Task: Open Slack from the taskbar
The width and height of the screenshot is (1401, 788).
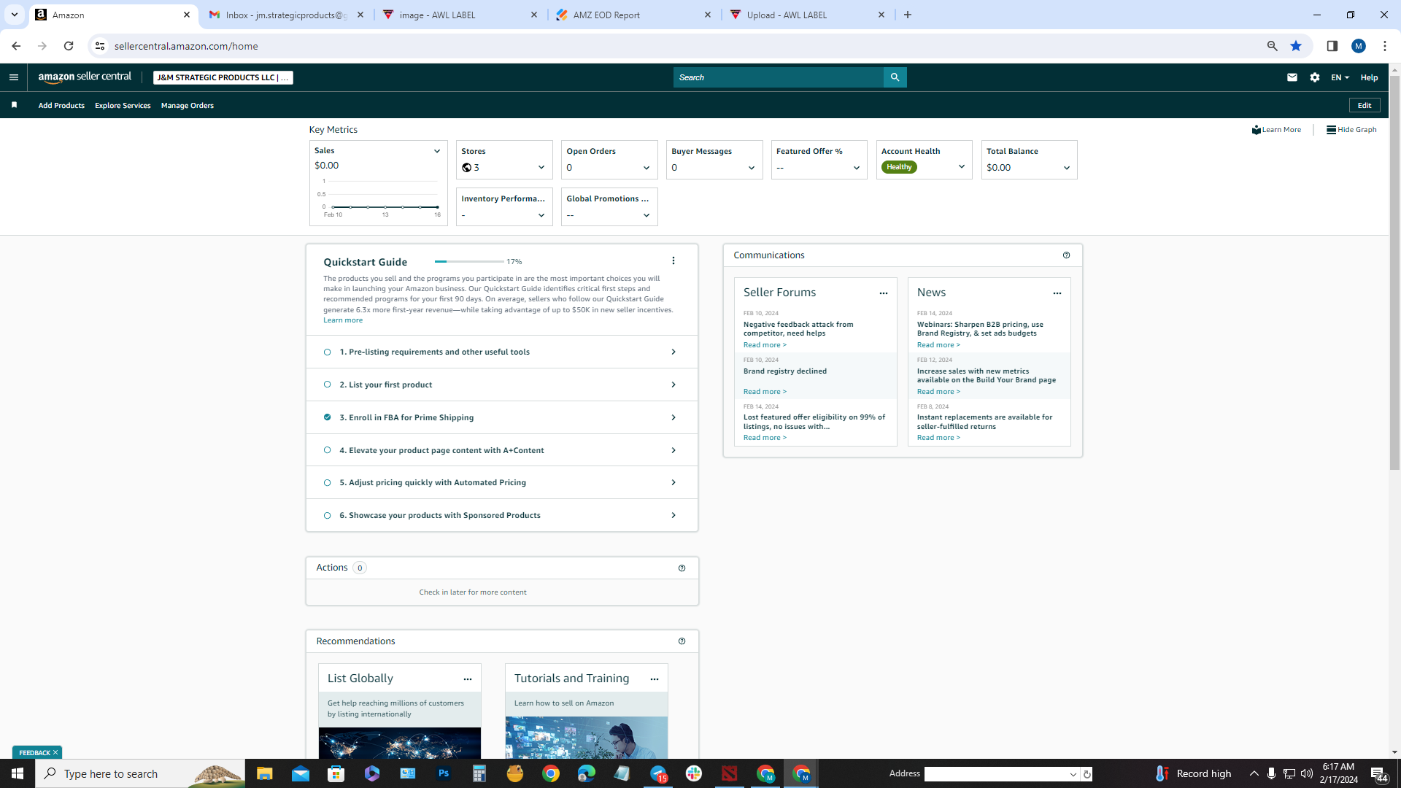Action: [693, 773]
